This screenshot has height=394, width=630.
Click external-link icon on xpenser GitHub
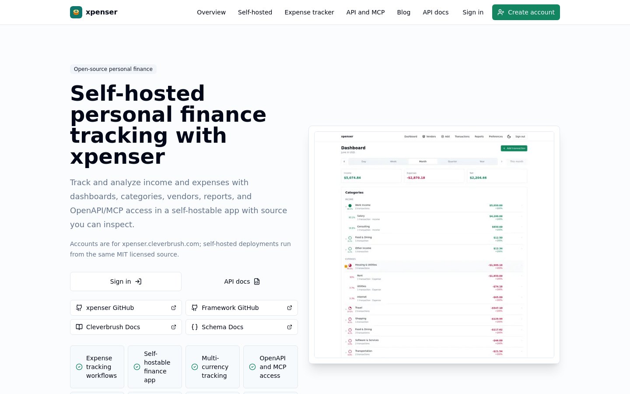[174, 308]
